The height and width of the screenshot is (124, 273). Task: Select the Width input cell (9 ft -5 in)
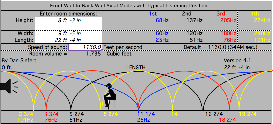click(x=68, y=33)
